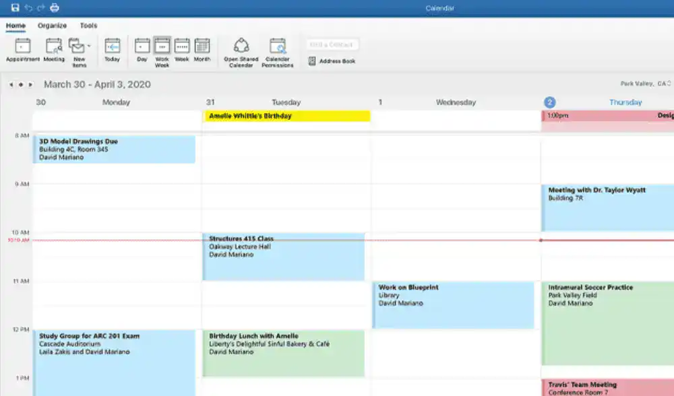The image size is (674, 396).
Task: Click the Find a Contact search field
Action: tap(333, 44)
